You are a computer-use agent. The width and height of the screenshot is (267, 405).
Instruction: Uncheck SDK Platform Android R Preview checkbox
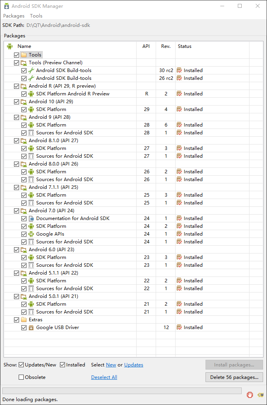(24, 94)
